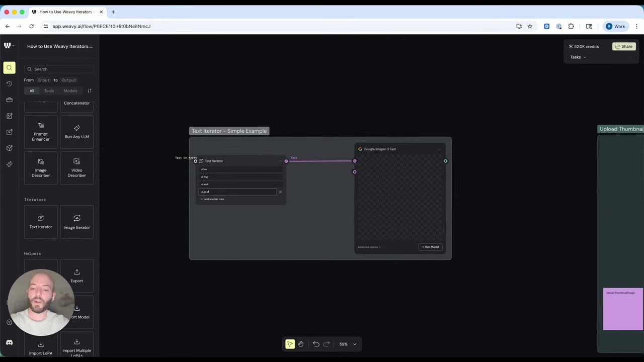Click the Share button
The image size is (644, 362).
tap(624, 46)
